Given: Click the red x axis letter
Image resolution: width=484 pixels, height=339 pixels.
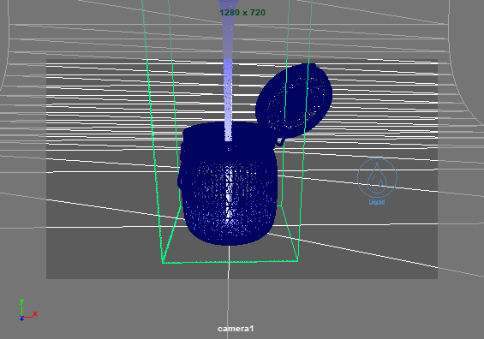Looking at the screenshot, I should [35, 313].
